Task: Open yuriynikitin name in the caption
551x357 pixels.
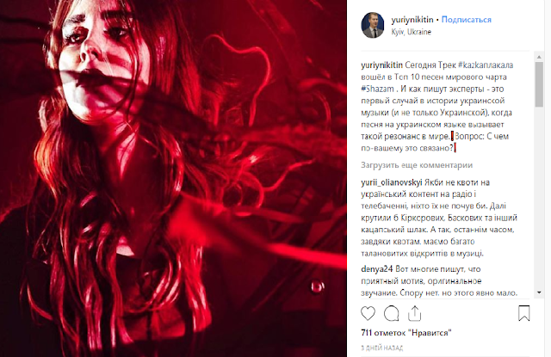Action: (x=381, y=65)
